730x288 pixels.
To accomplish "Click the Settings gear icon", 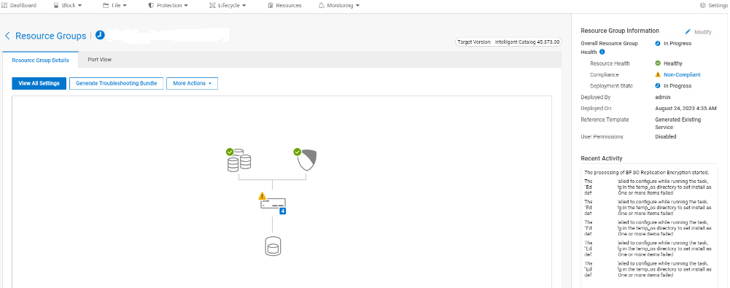I will click(x=702, y=6).
